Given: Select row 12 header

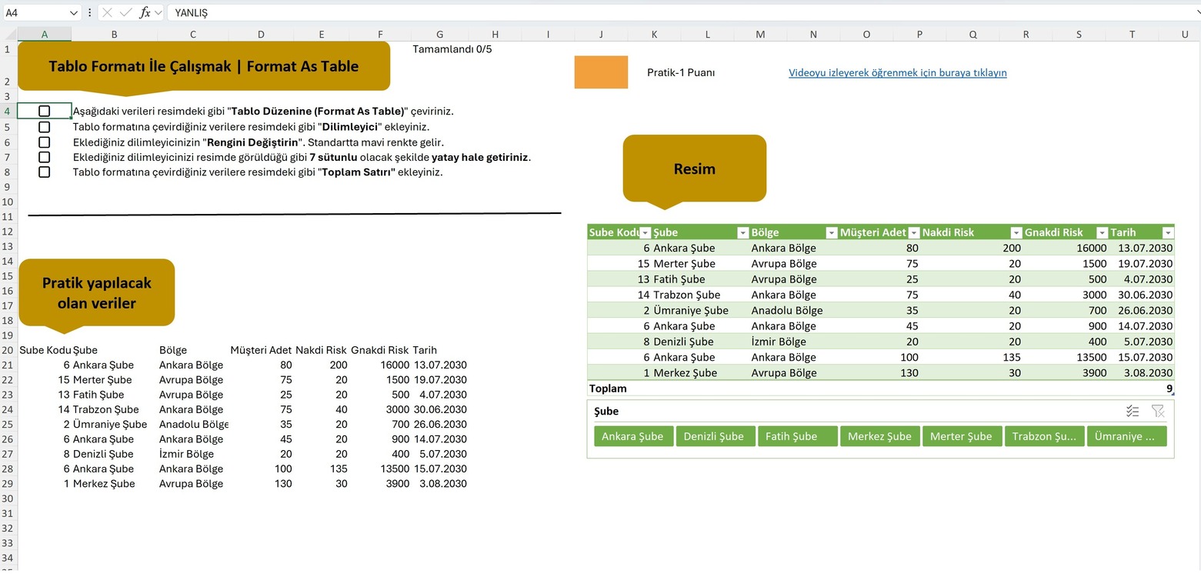Looking at the screenshot, I should tap(7, 232).
